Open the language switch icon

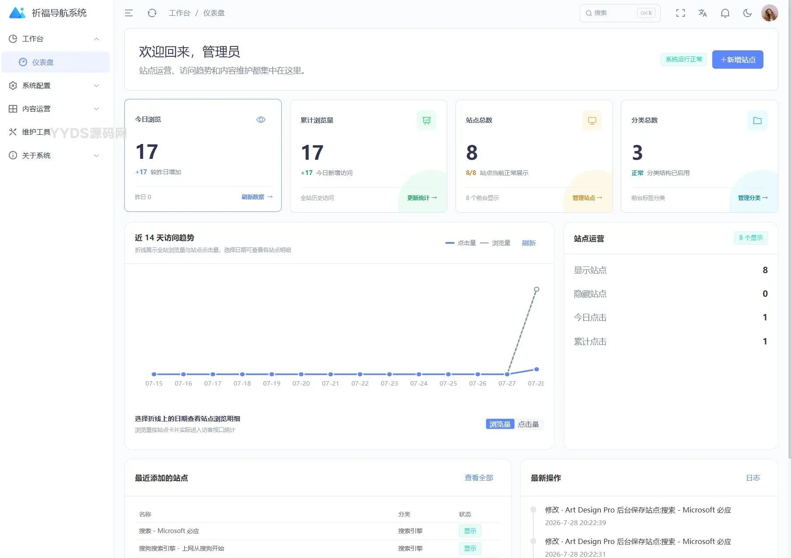[703, 13]
